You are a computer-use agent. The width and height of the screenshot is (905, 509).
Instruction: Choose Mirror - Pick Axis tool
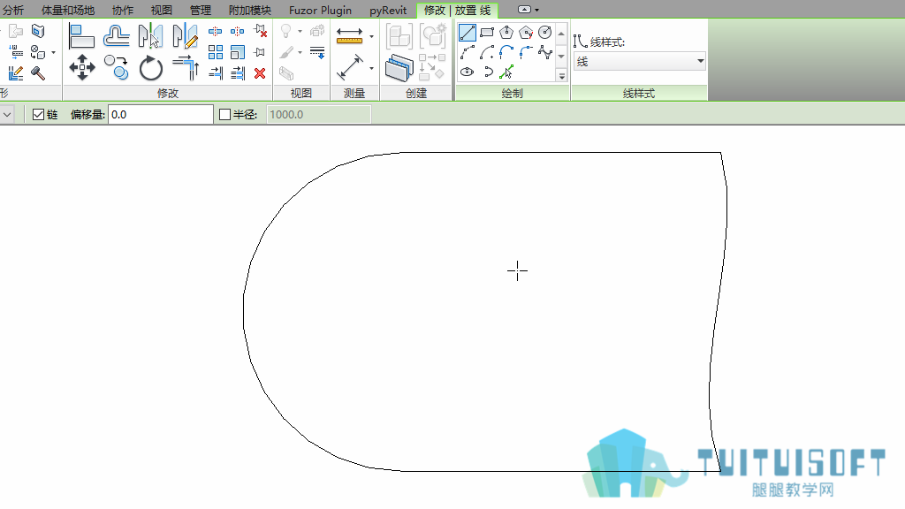(x=150, y=35)
